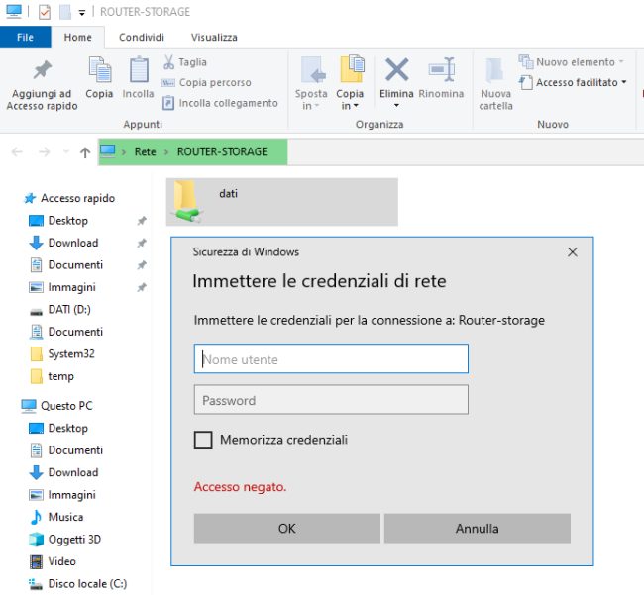The height and width of the screenshot is (595, 644).
Task: Open the Copia in menu
Action: coord(350,83)
